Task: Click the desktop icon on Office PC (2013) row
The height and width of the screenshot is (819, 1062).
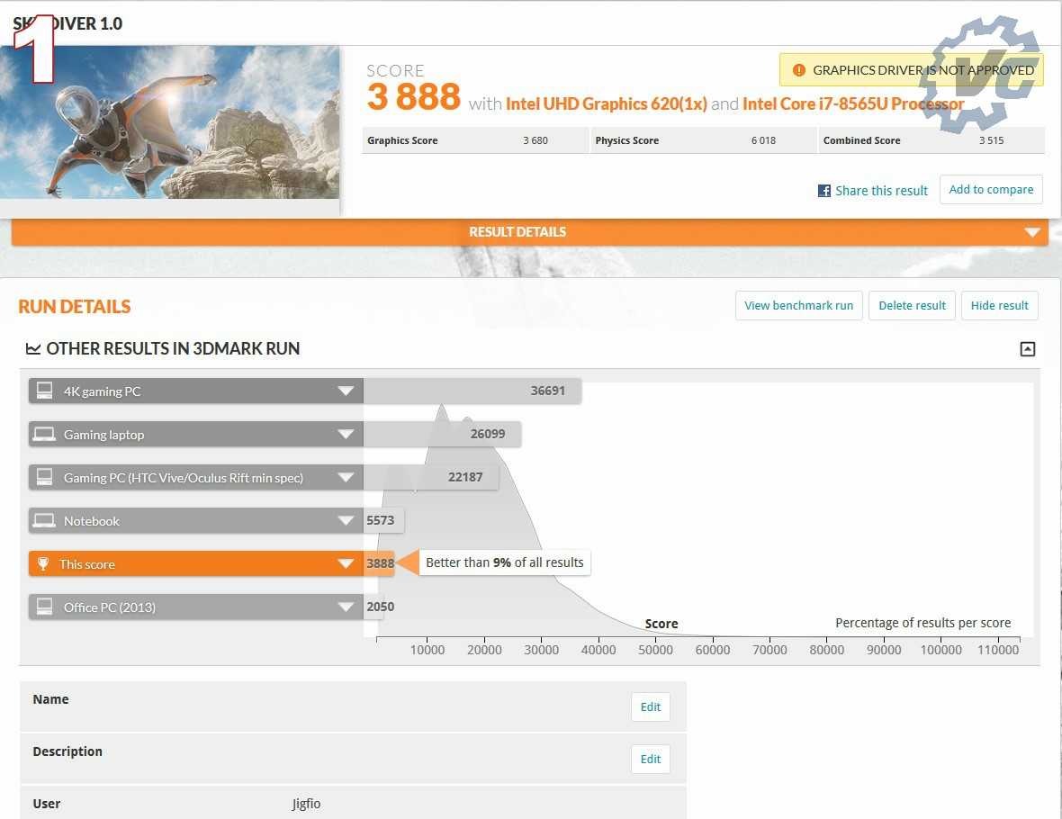Action: (x=45, y=607)
